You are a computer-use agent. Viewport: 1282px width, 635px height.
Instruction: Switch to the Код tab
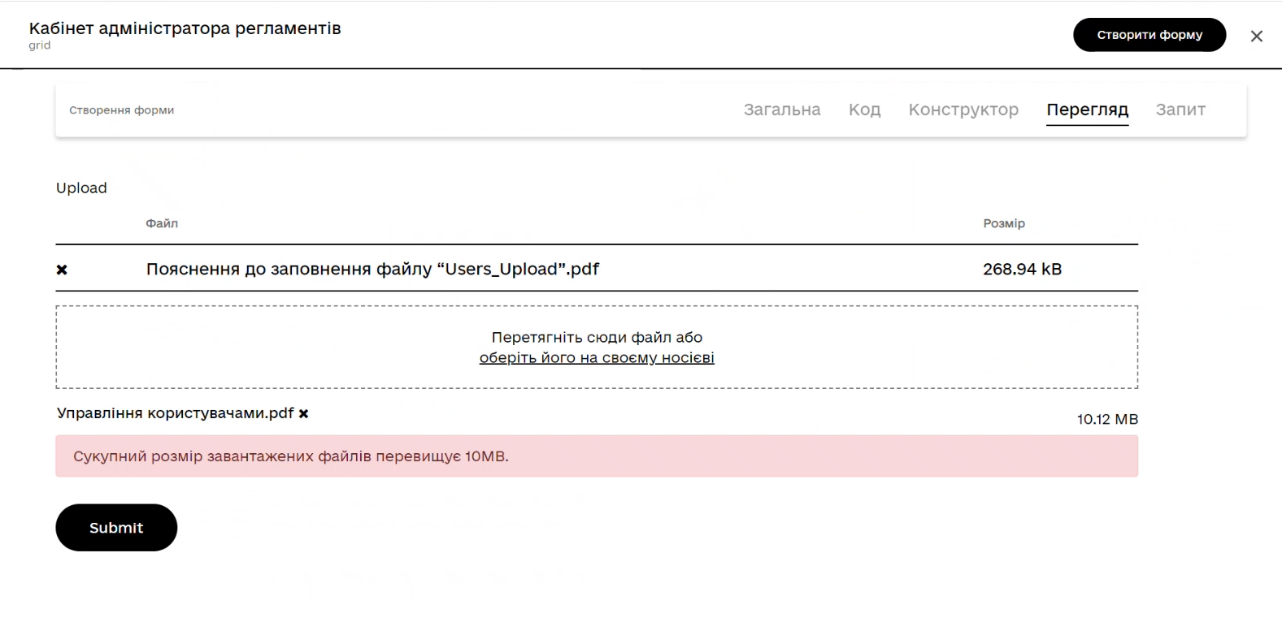tap(864, 110)
